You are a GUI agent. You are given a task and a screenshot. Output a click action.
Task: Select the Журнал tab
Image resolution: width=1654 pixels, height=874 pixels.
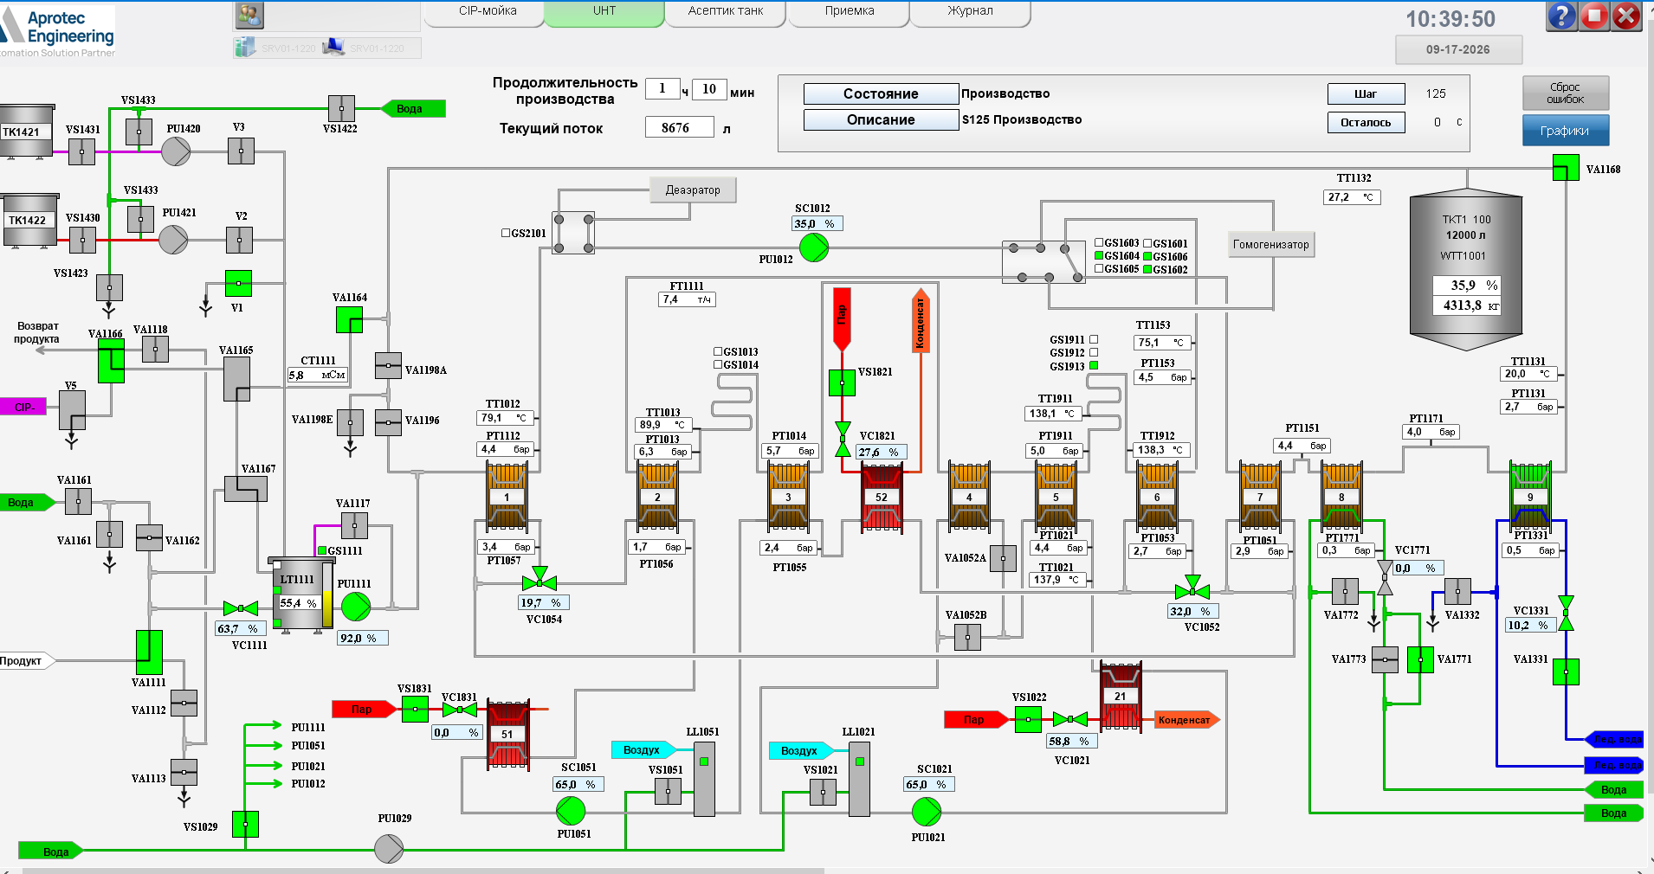point(970,12)
